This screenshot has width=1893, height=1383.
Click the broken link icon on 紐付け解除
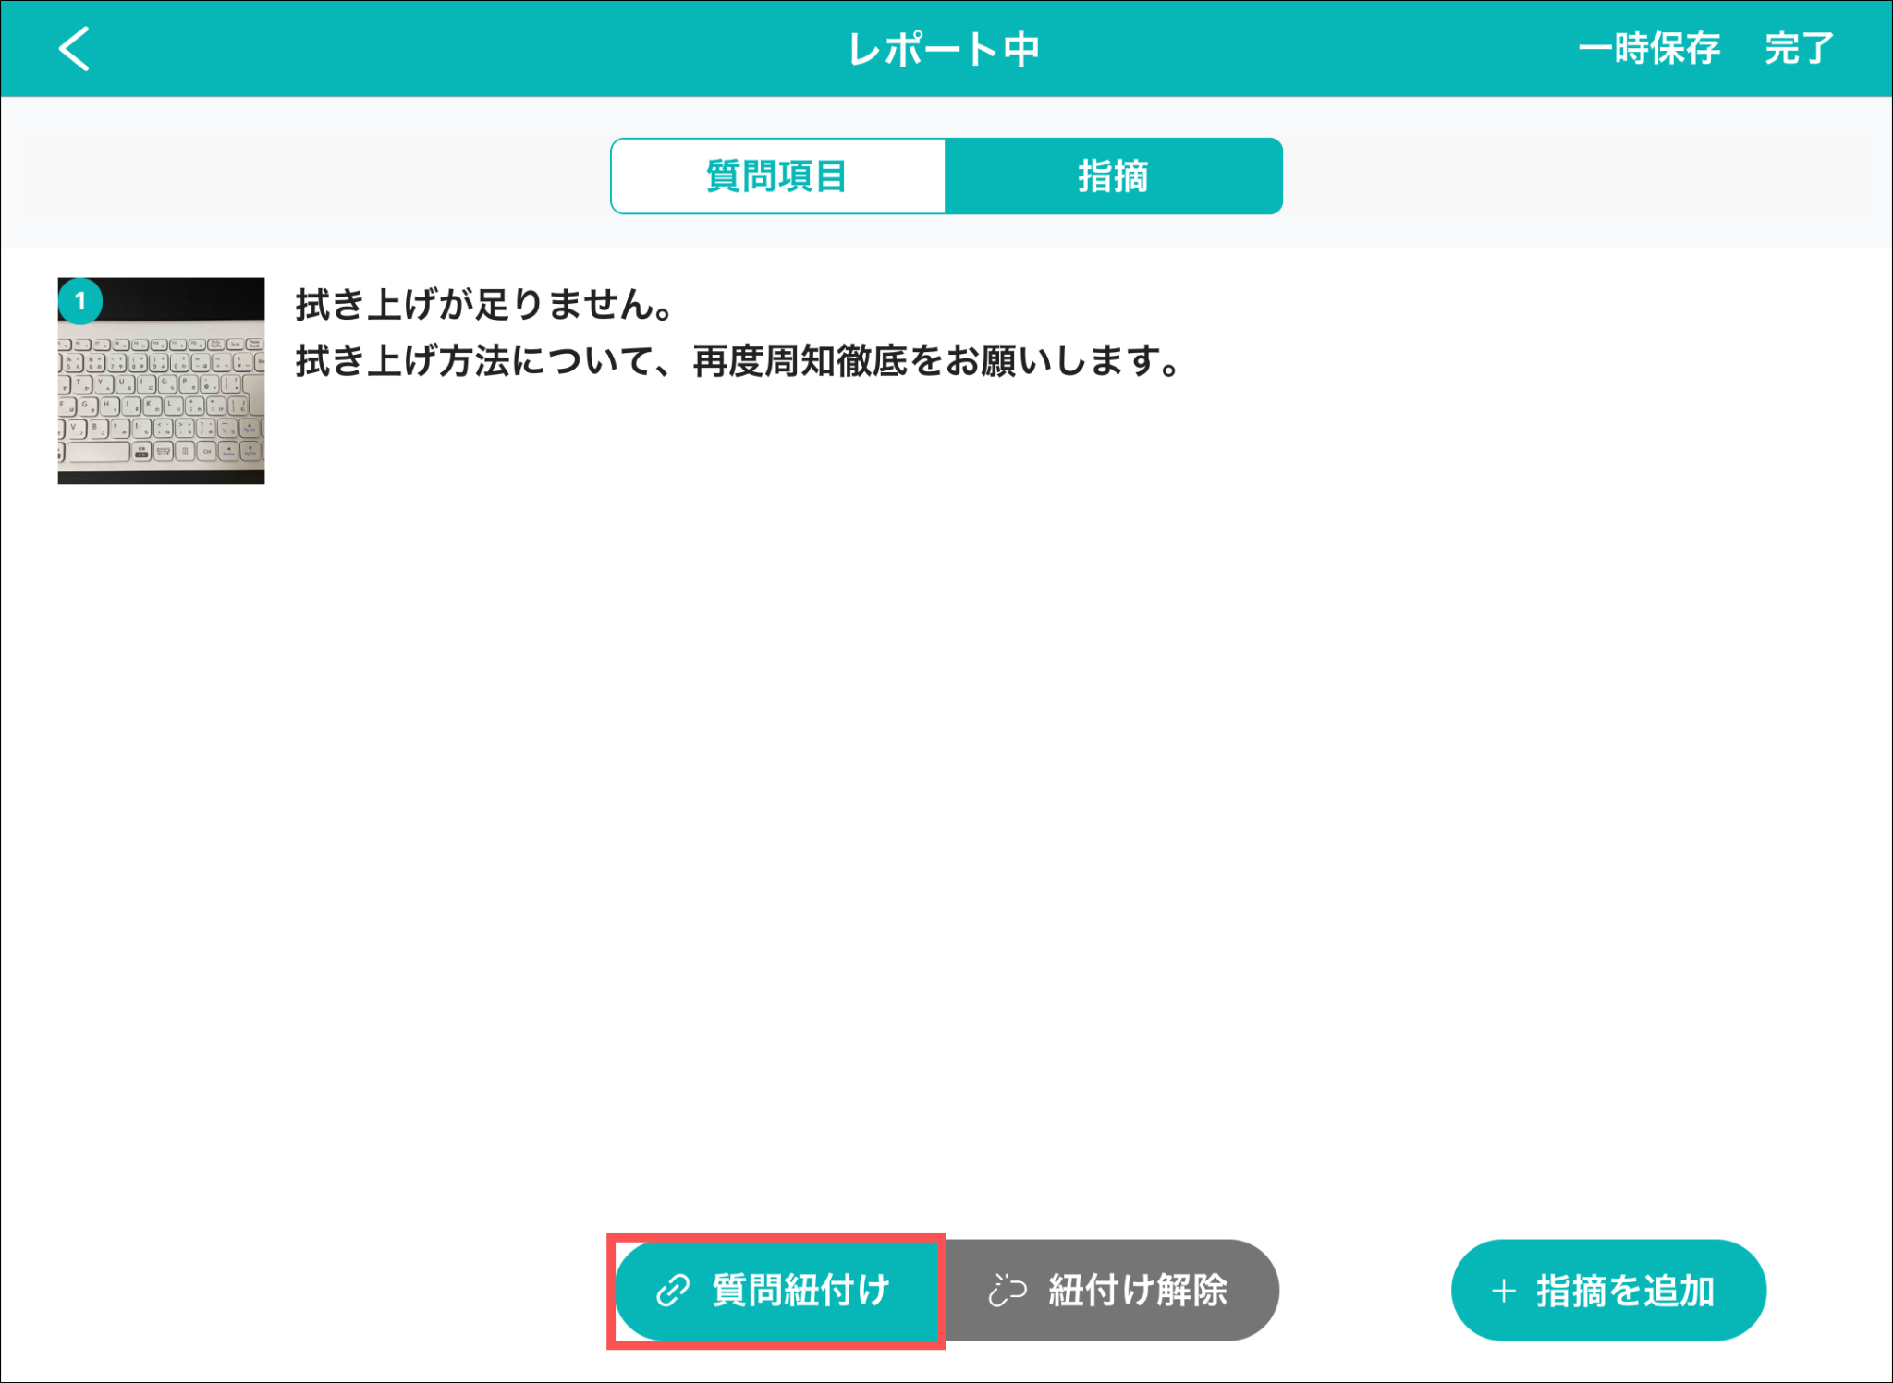click(x=1007, y=1290)
